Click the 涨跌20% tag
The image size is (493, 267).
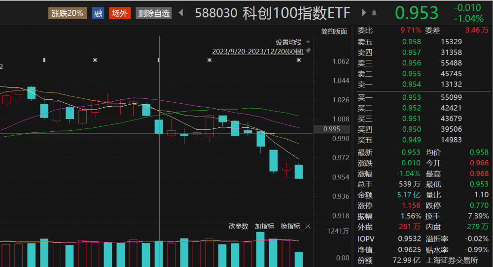(x=67, y=13)
